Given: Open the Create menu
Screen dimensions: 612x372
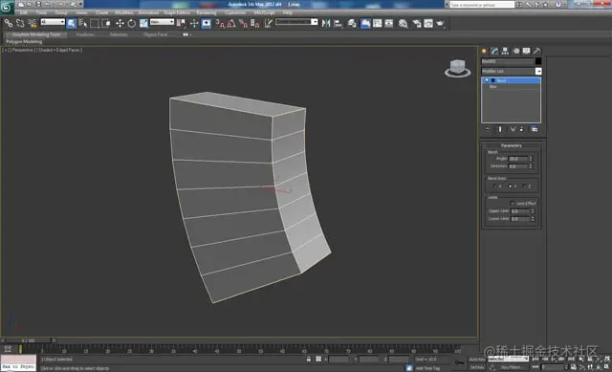Looking at the screenshot, I should [102, 12].
